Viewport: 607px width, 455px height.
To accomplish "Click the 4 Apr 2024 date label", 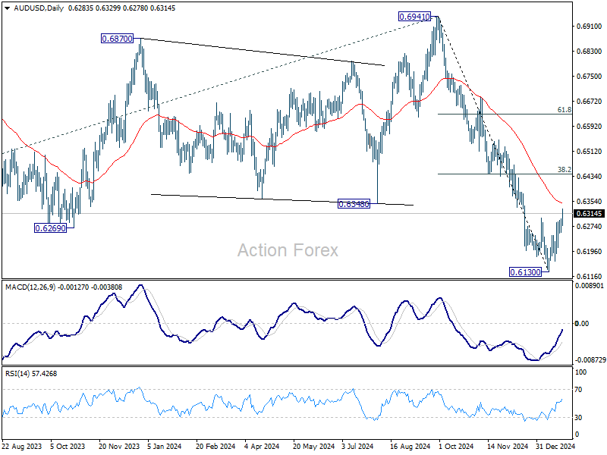I will click(262, 446).
